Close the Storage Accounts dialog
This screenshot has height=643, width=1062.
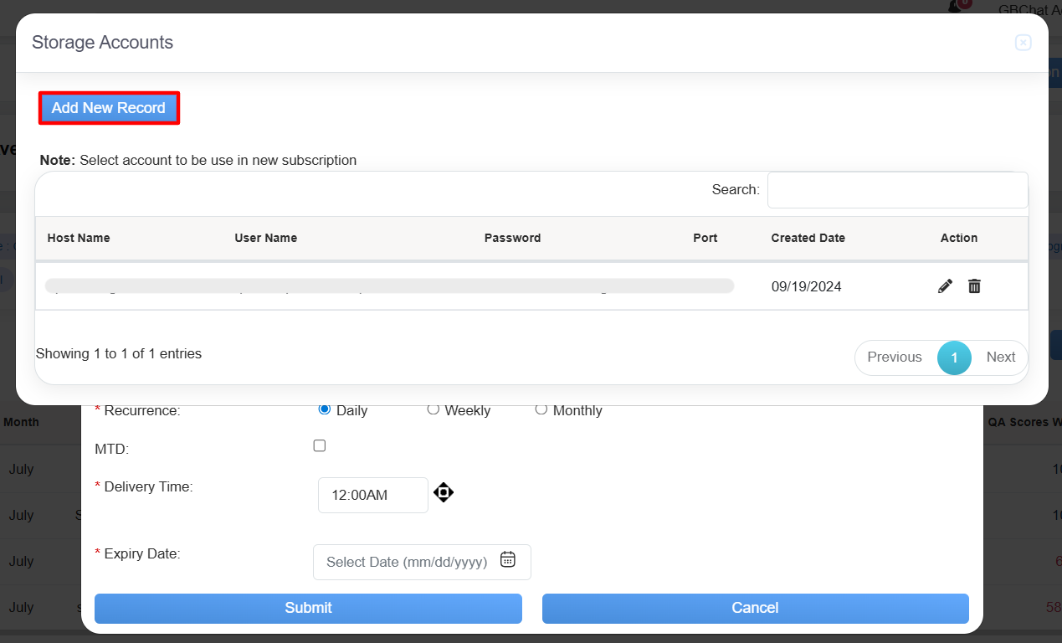coord(1023,43)
